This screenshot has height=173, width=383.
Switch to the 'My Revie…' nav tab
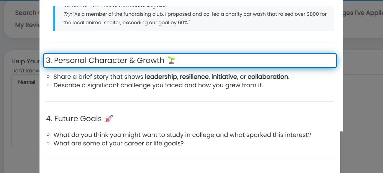27,25
